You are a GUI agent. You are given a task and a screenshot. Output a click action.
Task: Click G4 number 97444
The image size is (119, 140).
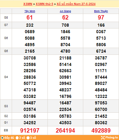coord(101,77)
